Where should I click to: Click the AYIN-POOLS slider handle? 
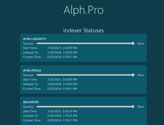point(133,75)
